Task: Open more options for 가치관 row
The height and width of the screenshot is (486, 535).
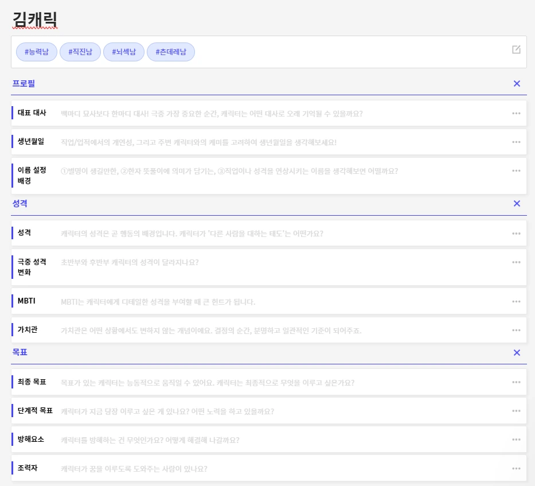Action: pyautogui.click(x=516, y=330)
